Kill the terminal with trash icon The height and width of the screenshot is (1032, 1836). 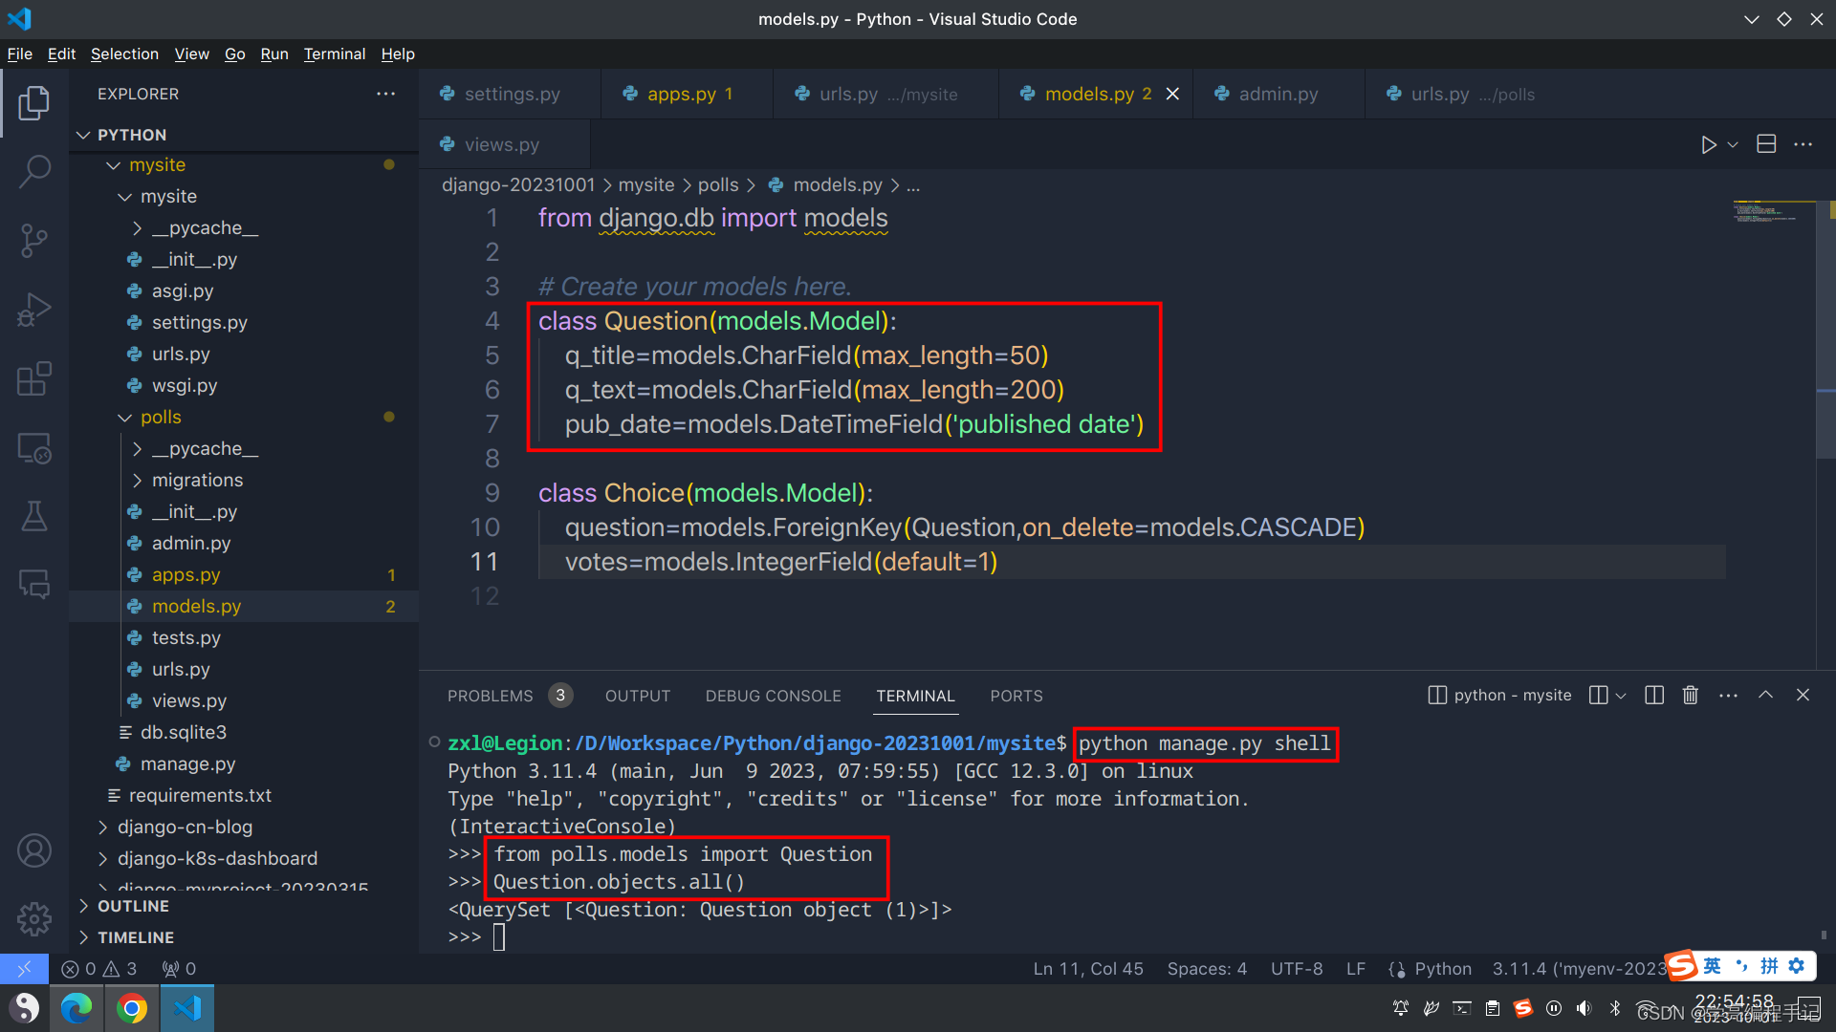(x=1691, y=696)
